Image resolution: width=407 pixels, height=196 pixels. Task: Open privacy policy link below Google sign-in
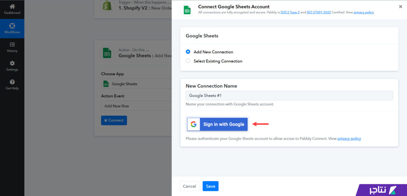(x=349, y=139)
